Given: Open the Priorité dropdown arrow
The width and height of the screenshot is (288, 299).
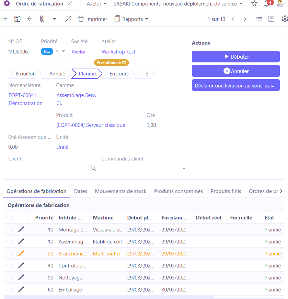Looking at the screenshot, I should (64, 51).
